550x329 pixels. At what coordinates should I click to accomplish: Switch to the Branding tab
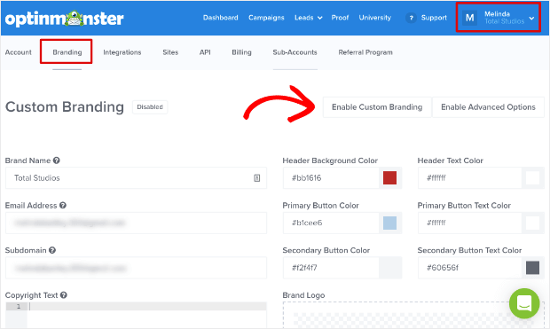pyautogui.click(x=67, y=52)
